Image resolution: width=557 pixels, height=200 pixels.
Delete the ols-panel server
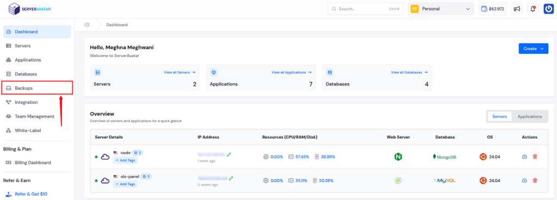pyautogui.click(x=535, y=180)
